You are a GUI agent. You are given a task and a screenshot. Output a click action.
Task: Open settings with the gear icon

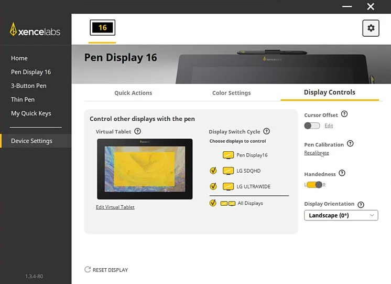tap(371, 28)
